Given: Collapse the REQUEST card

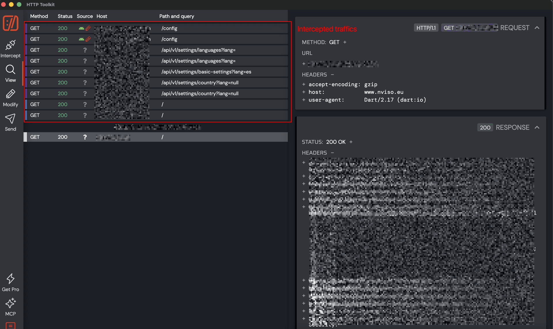Looking at the screenshot, I should (537, 28).
